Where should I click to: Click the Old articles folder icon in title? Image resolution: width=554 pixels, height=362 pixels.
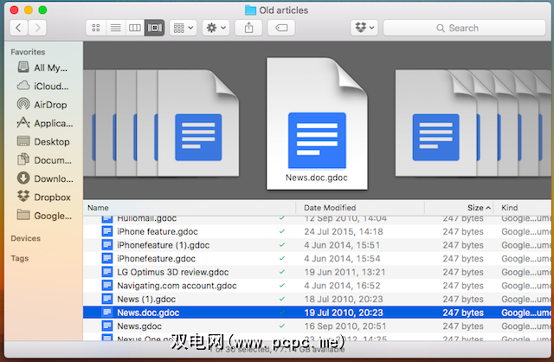click(x=250, y=10)
